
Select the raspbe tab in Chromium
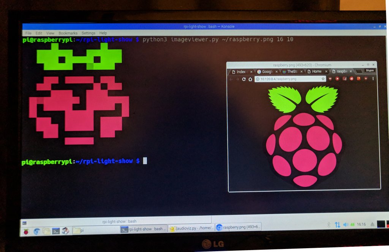[x=342, y=71]
